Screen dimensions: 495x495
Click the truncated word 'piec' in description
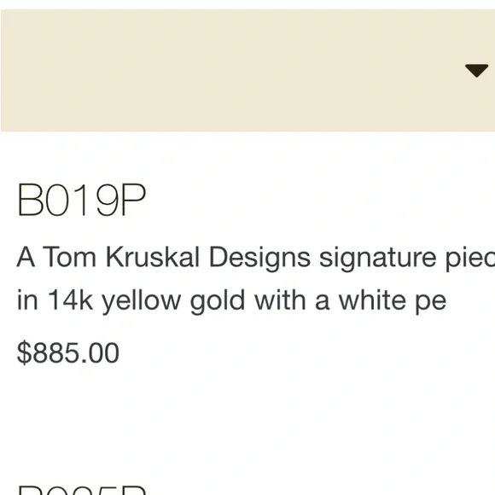pos(470,259)
